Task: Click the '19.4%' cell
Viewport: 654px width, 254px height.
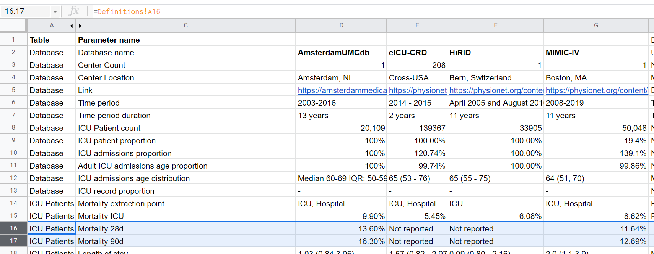Action: pos(596,140)
